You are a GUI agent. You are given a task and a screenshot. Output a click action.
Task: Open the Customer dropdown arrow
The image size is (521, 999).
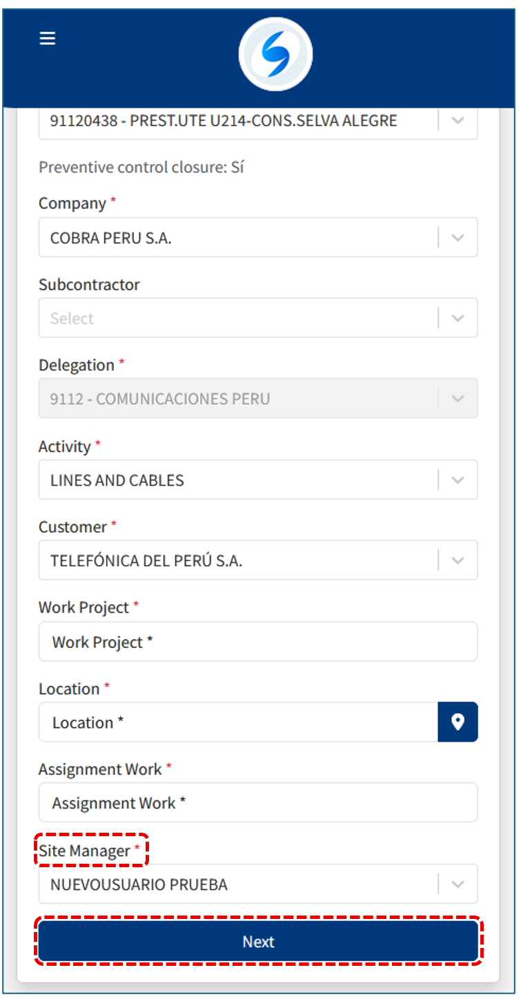tap(458, 560)
